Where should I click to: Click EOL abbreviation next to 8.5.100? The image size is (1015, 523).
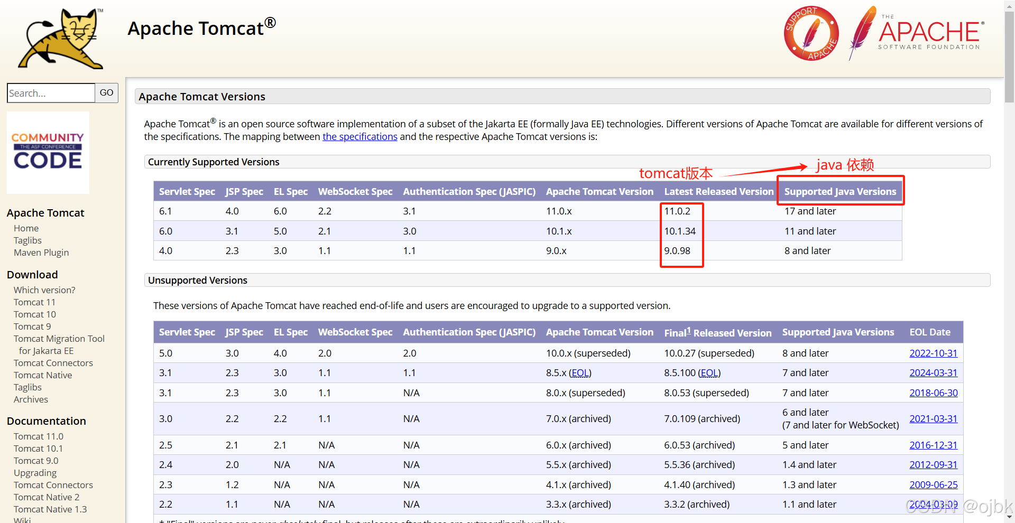point(709,372)
